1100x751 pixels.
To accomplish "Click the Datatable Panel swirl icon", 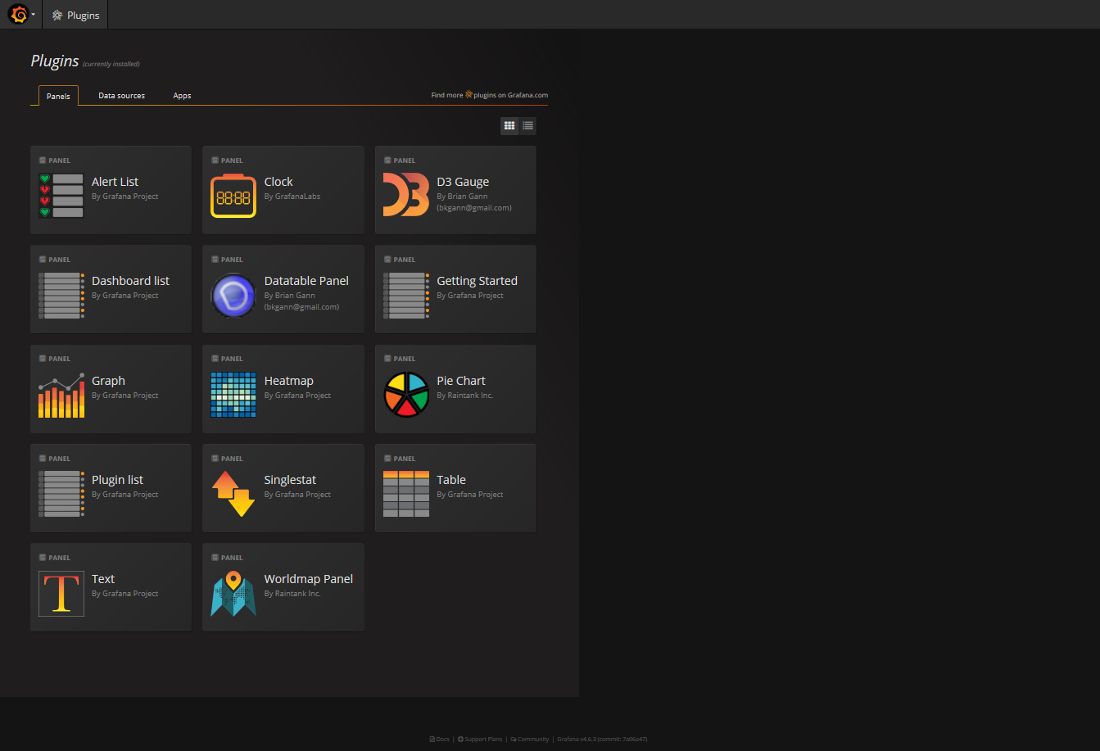I will 233,295.
